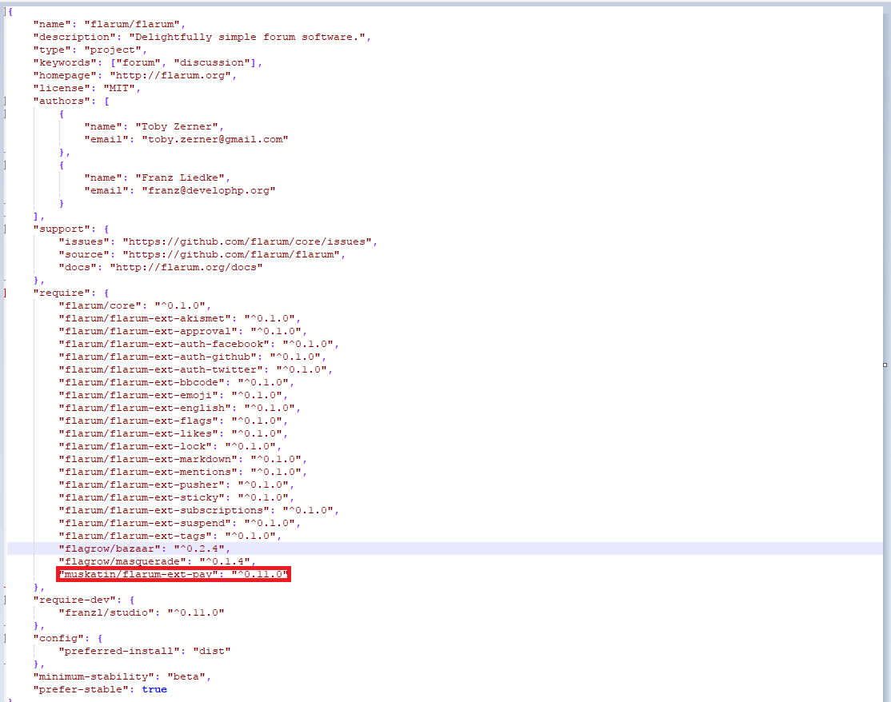891x702 pixels.
Task: Click the "flarum/flarum-ext-flags" line
Action: (174, 421)
